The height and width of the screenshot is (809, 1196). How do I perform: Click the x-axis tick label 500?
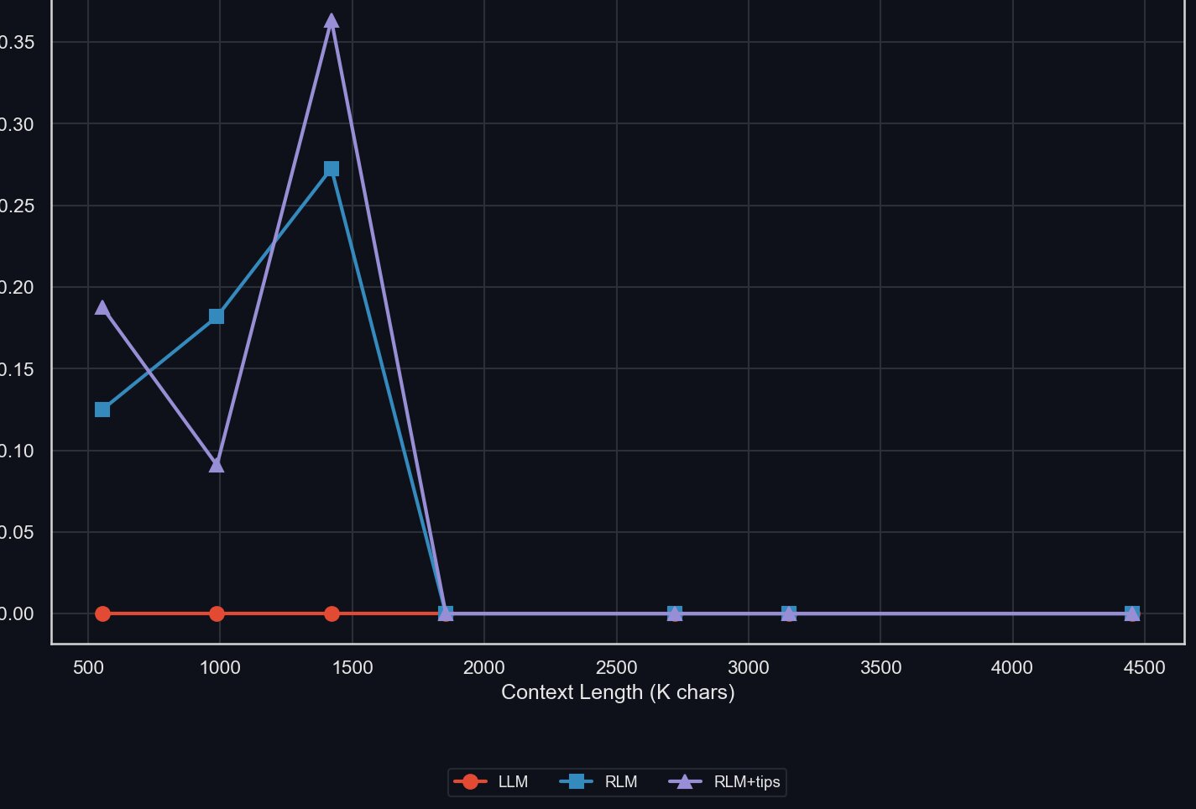[x=88, y=668]
